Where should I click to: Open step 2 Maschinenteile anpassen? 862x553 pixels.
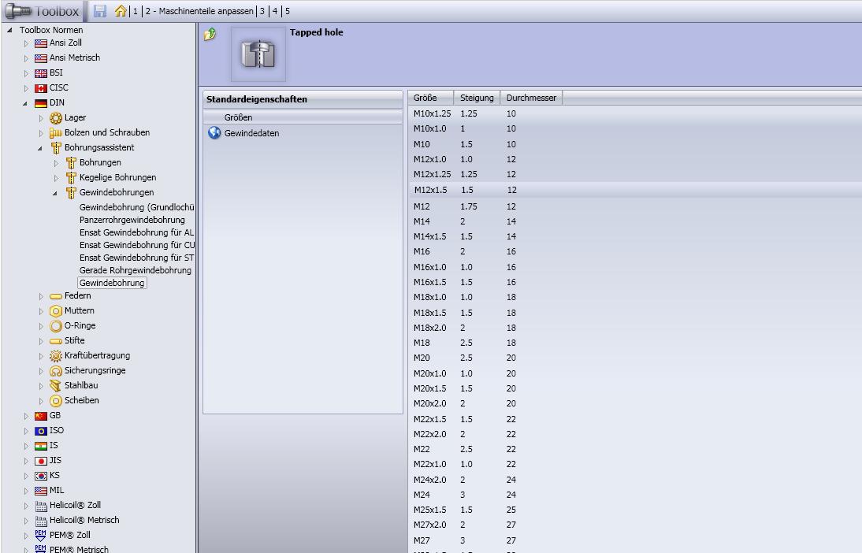tap(199, 11)
